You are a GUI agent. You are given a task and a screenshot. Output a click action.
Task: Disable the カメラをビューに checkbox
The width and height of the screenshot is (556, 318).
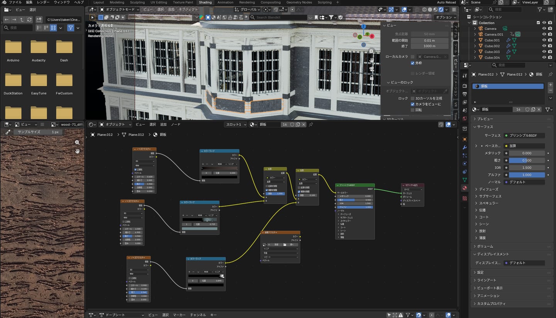[x=413, y=104]
